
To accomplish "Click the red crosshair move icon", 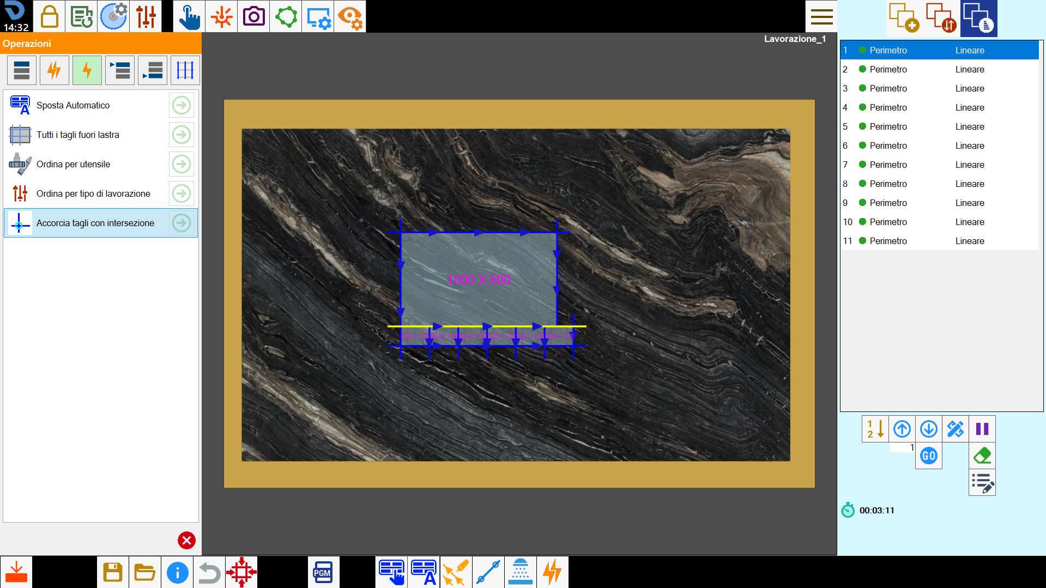I will 241,572.
